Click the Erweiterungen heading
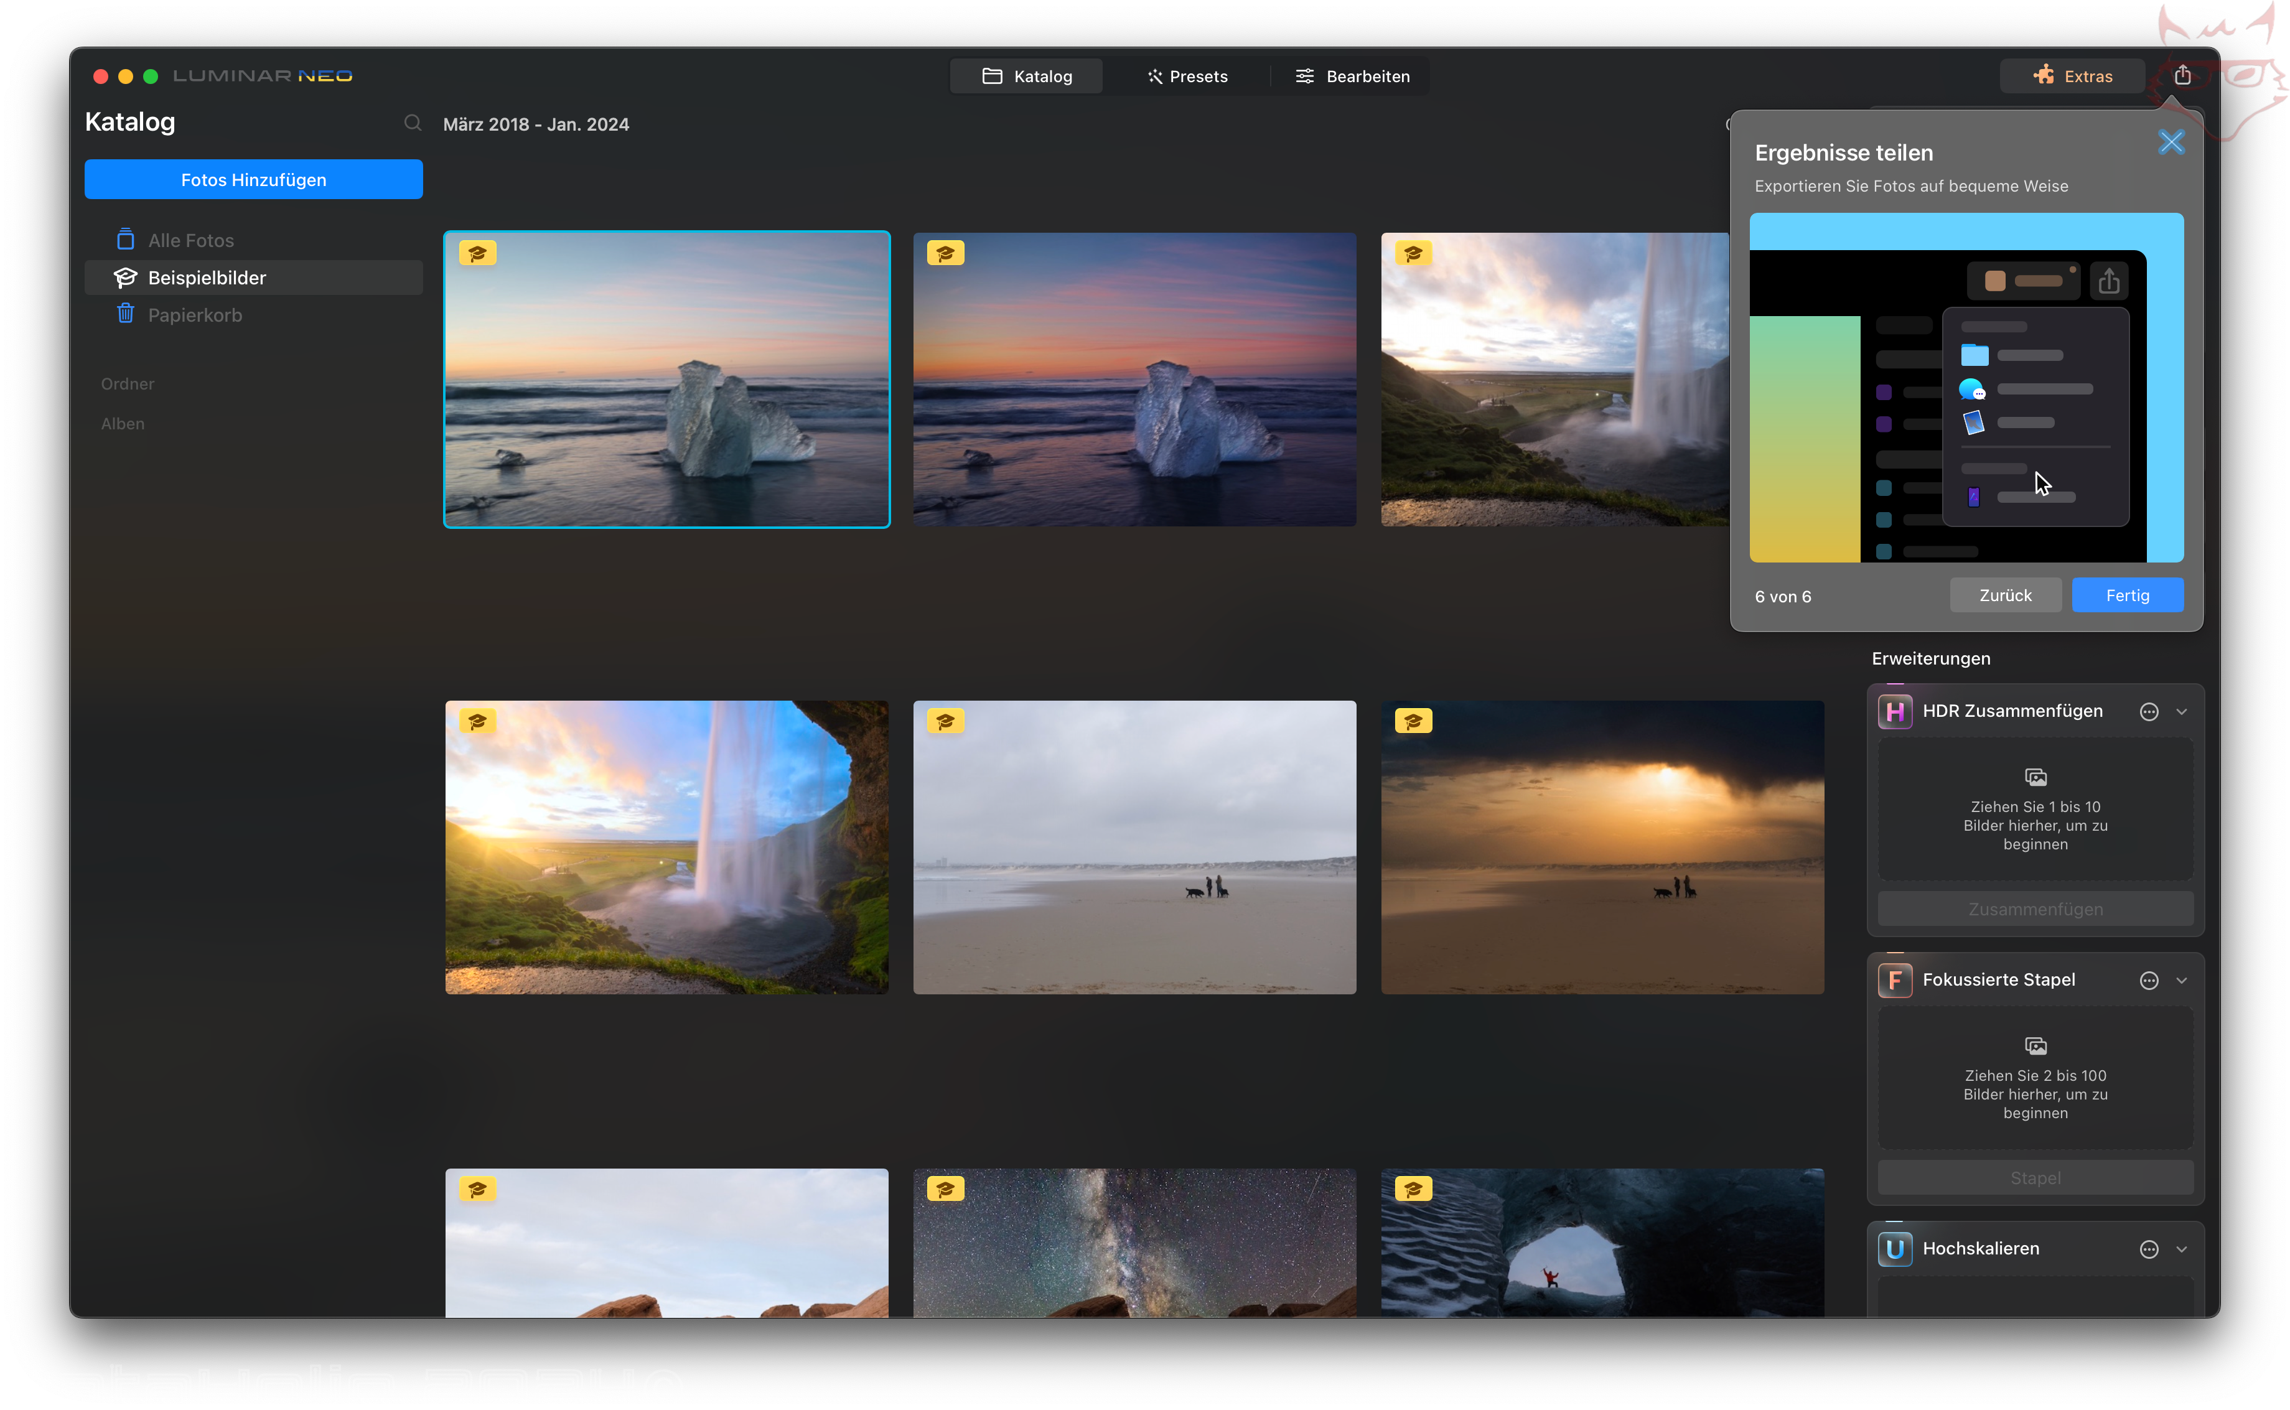 [1931, 658]
